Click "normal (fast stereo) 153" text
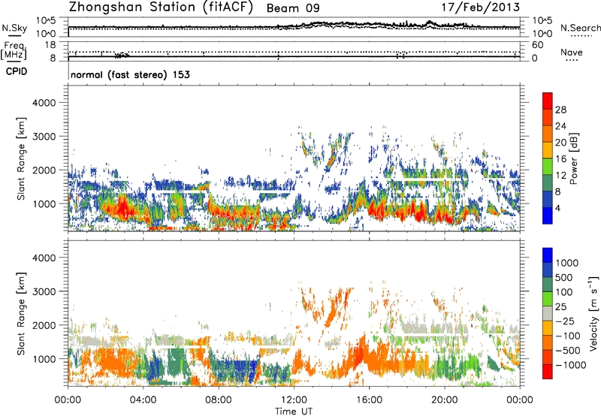 click(x=130, y=74)
